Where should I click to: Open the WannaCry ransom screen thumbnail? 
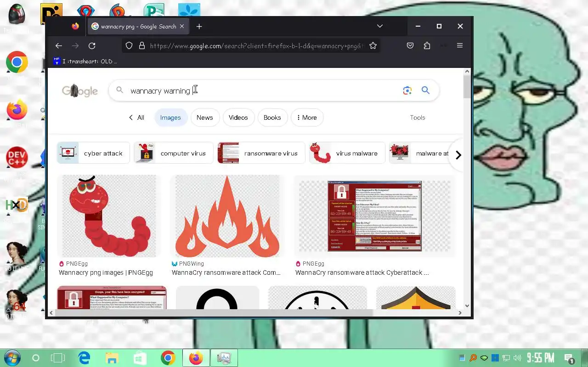[374, 216]
